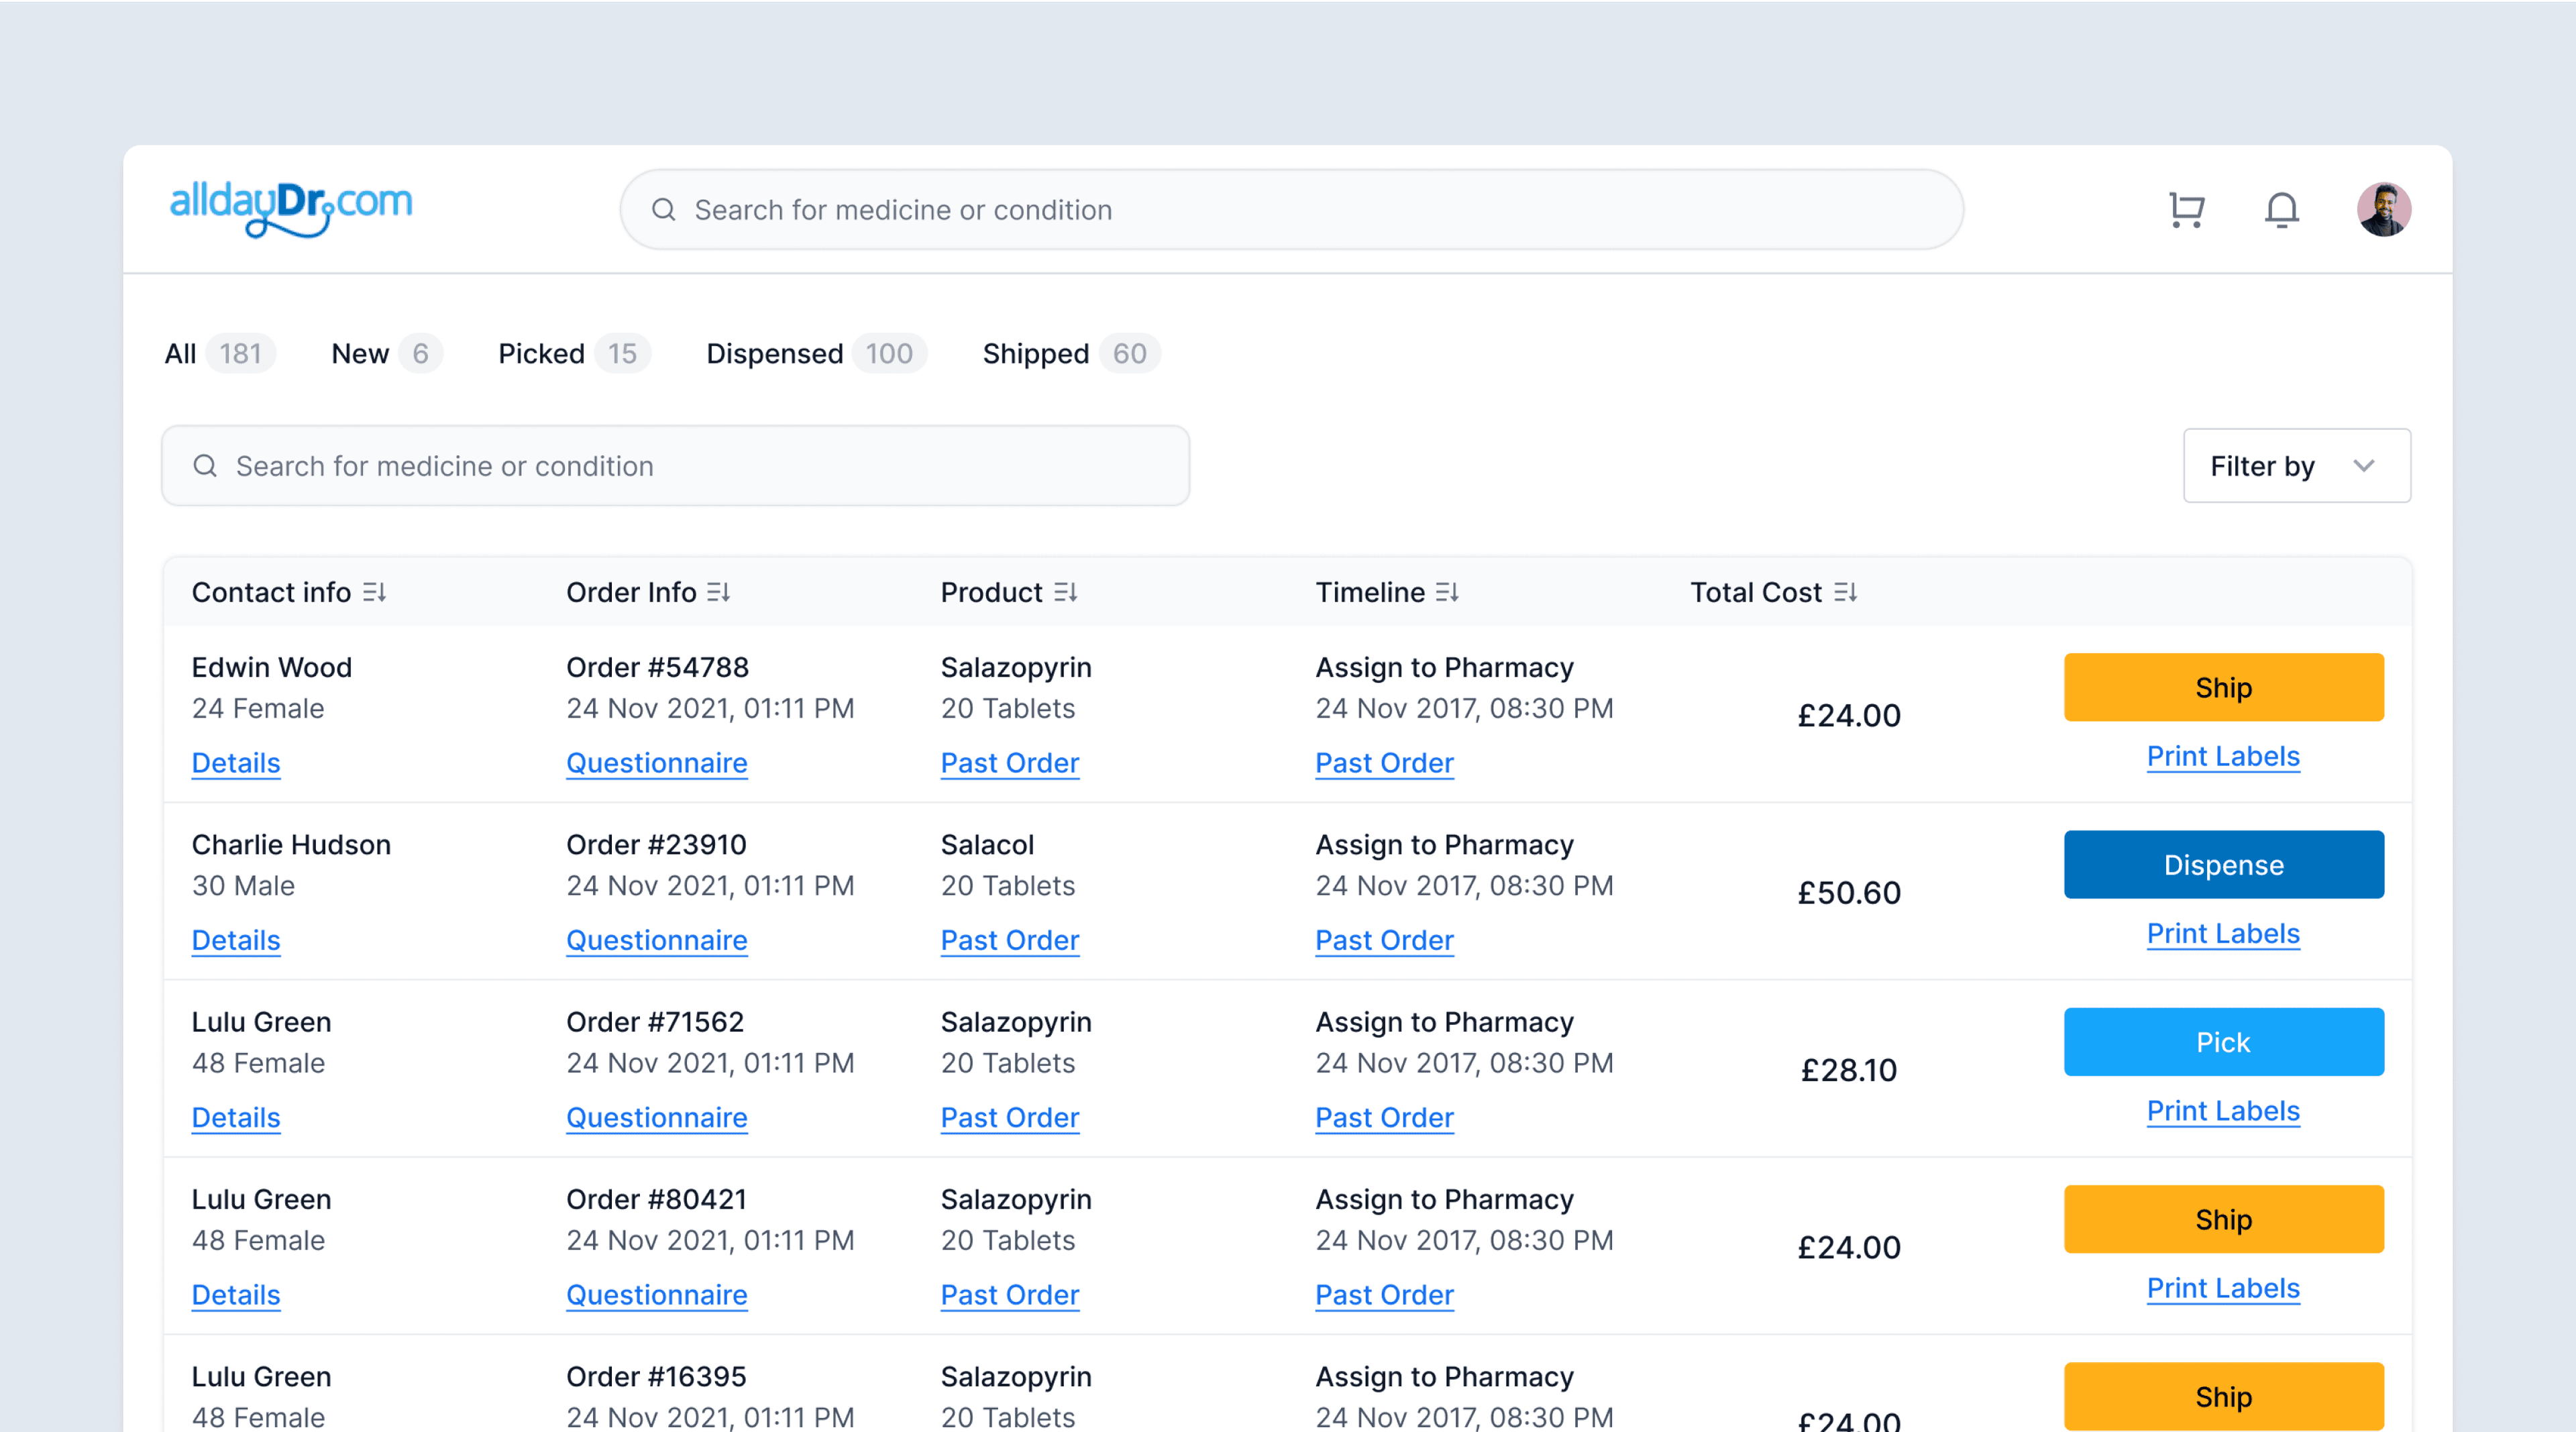The image size is (2576, 1432).
Task: Print Labels for order #23910
Action: pyautogui.click(x=2223, y=933)
